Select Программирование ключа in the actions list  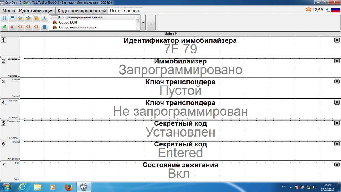92,17
